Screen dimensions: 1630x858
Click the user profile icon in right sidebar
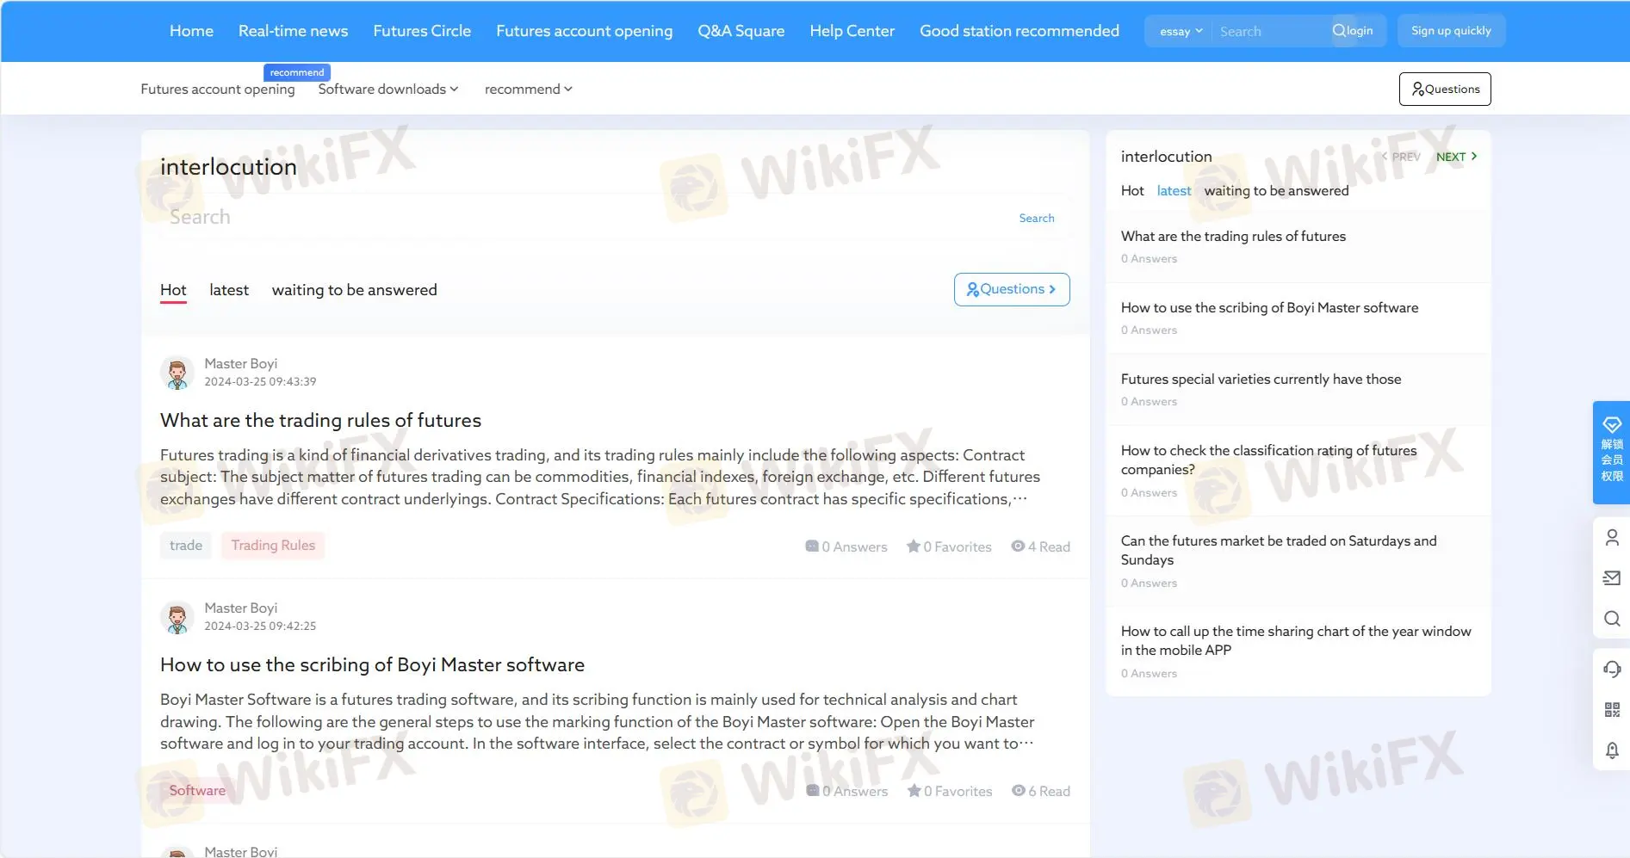click(x=1612, y=538)
